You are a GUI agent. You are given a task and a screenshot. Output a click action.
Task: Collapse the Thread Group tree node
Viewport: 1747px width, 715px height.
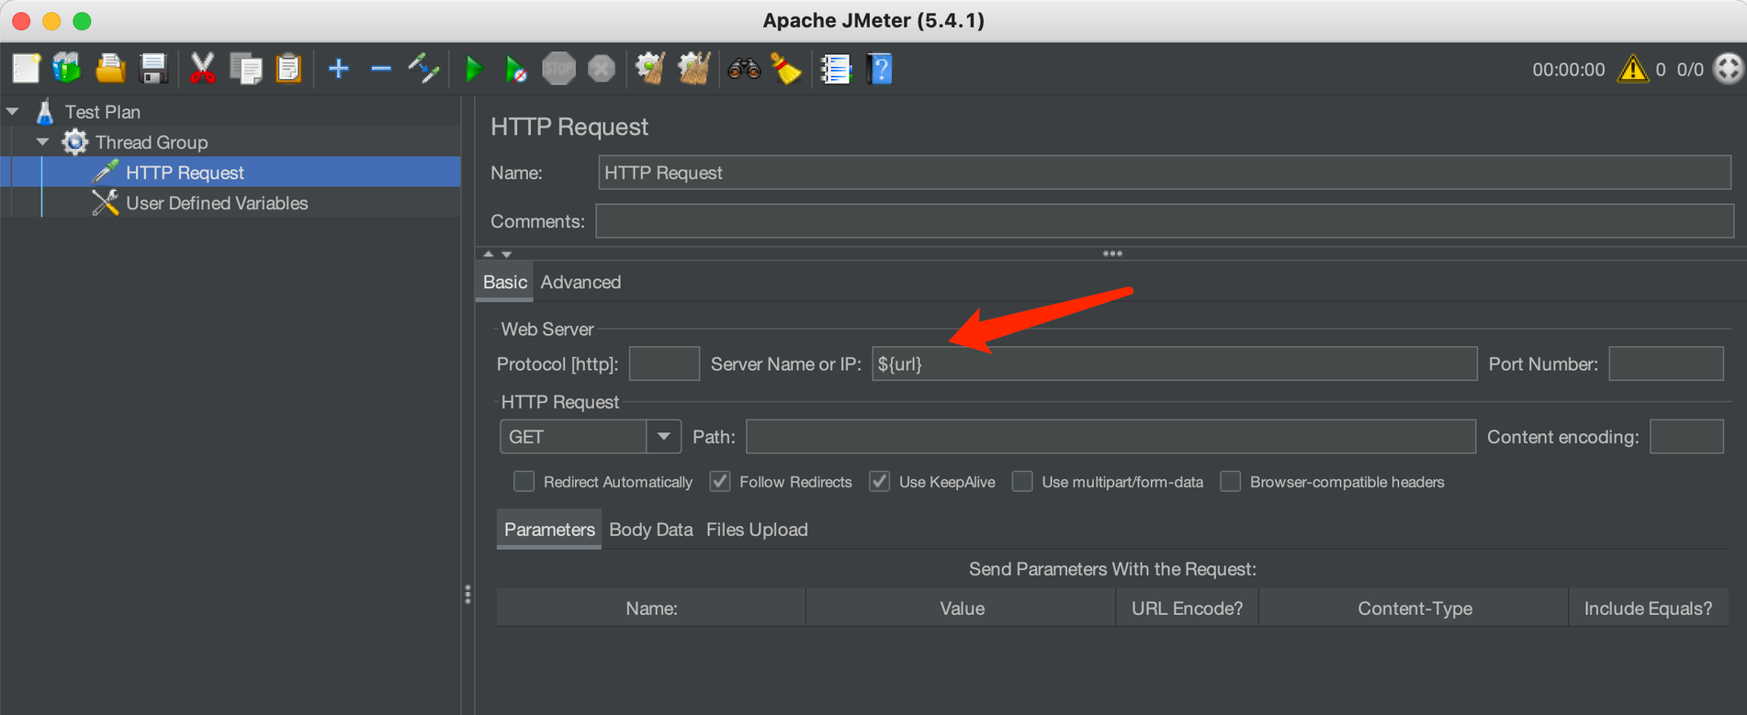coord(42,142)
